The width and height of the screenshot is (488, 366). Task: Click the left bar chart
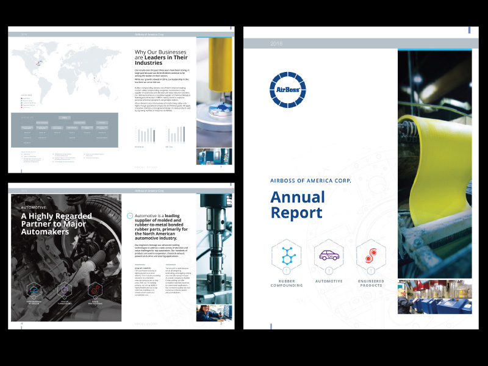coord(146,135)
